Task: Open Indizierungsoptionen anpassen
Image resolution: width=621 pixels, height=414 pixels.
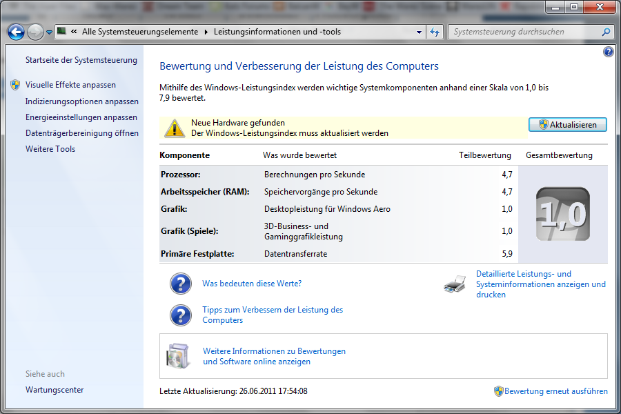Action: (x=82, y=101)
